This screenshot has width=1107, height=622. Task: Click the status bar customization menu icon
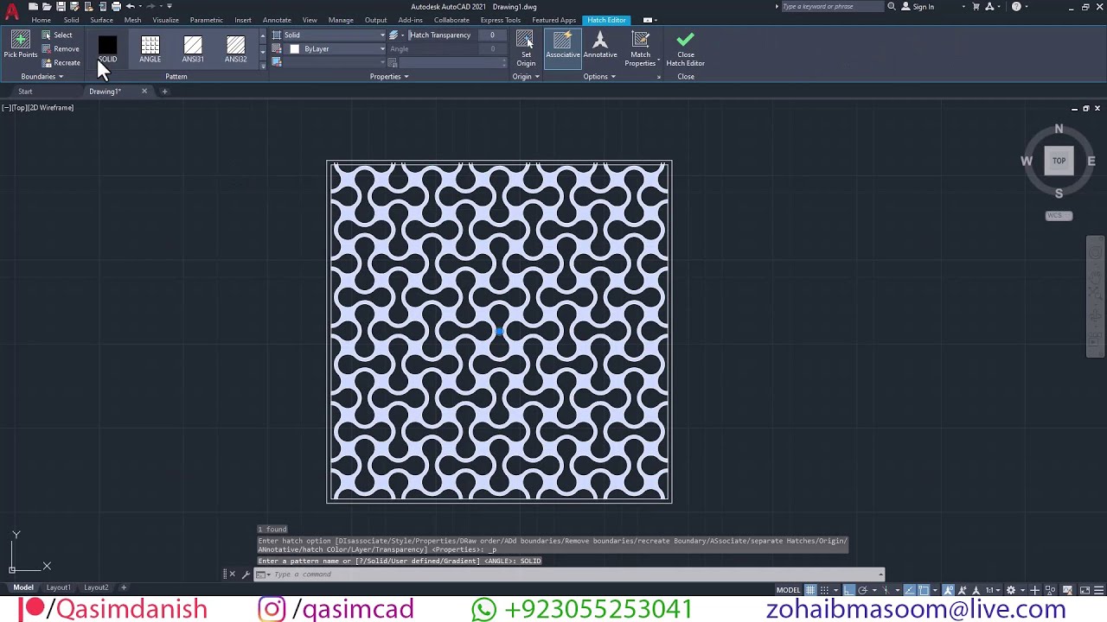1097,590
